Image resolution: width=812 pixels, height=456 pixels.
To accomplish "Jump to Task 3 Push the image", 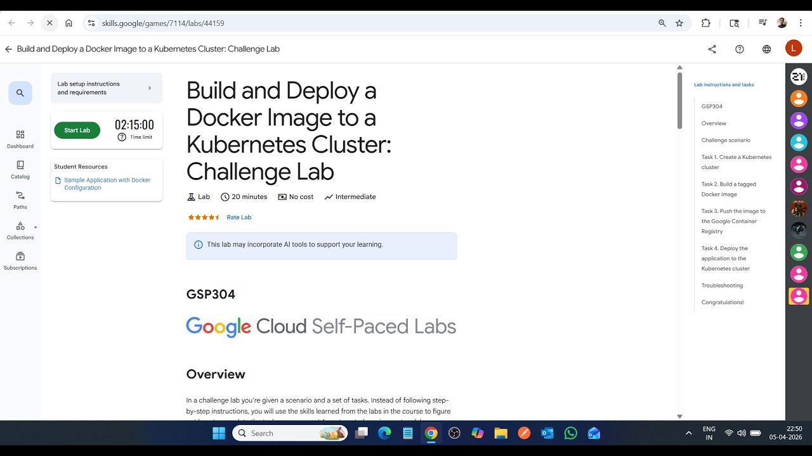I will [x=733, y=221].
